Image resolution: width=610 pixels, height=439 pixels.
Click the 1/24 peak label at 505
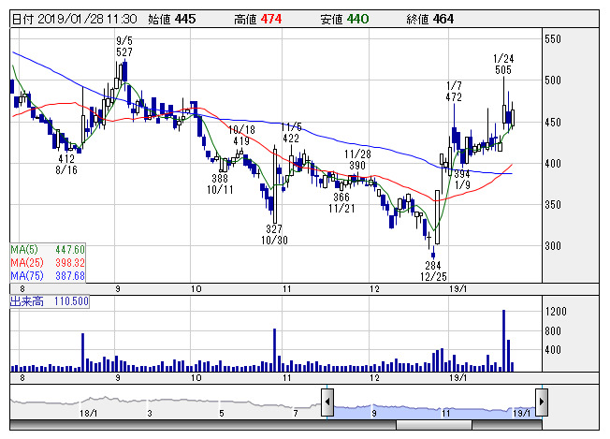(503, 64)
